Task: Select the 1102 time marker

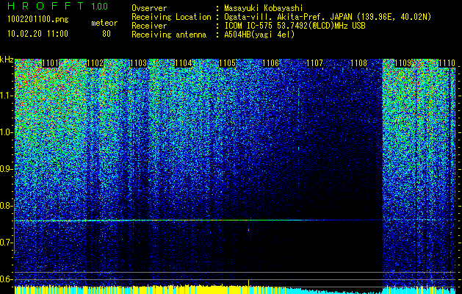Action: click(x=95, y=63)
